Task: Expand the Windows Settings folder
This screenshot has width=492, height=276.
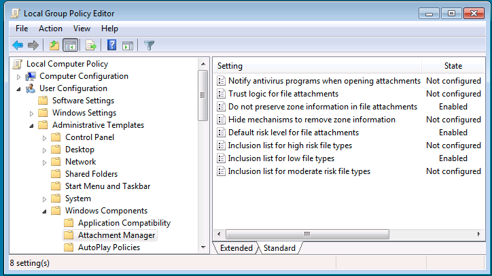Action: coord(31,114)
